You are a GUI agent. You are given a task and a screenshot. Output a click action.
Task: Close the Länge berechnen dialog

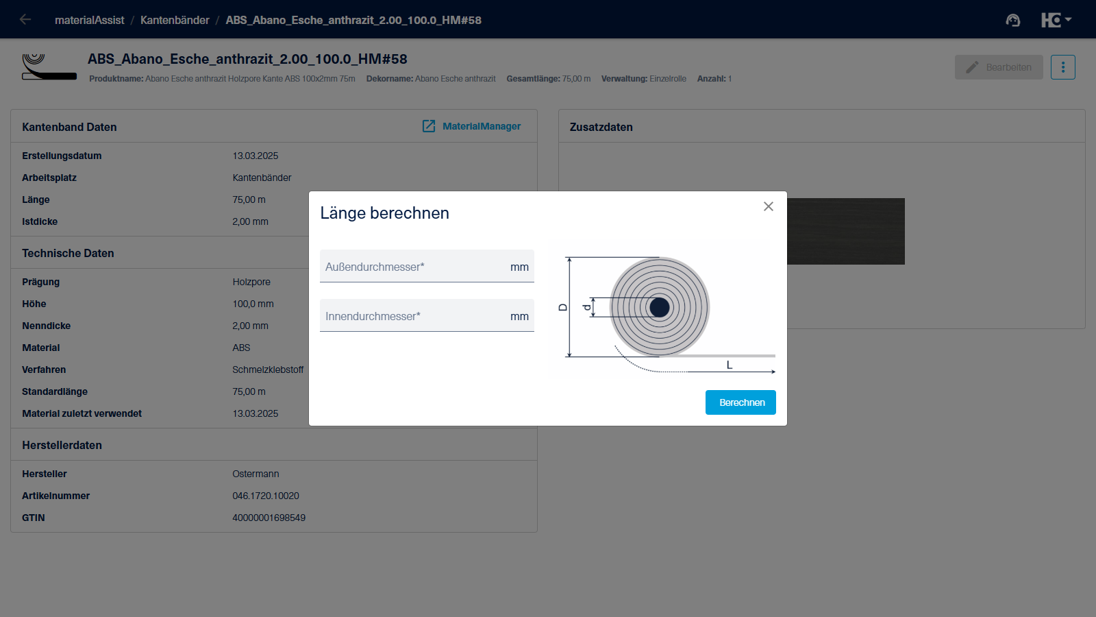click(x=768, y=206)
